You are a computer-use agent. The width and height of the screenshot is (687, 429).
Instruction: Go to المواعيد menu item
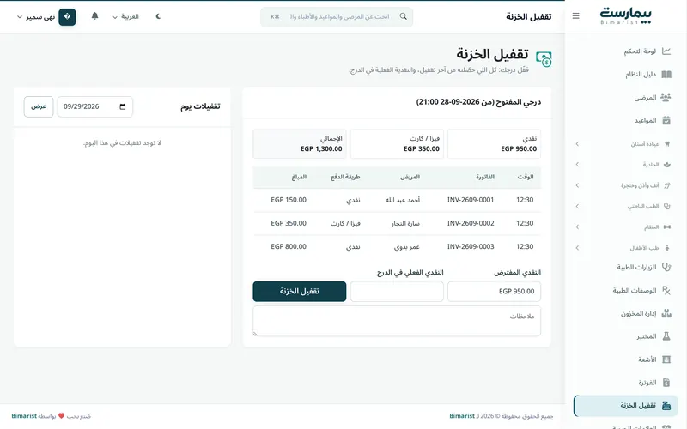pos(626,120)
